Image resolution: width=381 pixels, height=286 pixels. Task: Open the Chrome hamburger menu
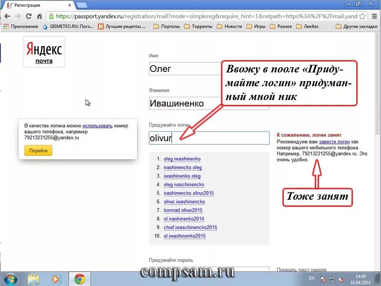(x=374, y=16)
